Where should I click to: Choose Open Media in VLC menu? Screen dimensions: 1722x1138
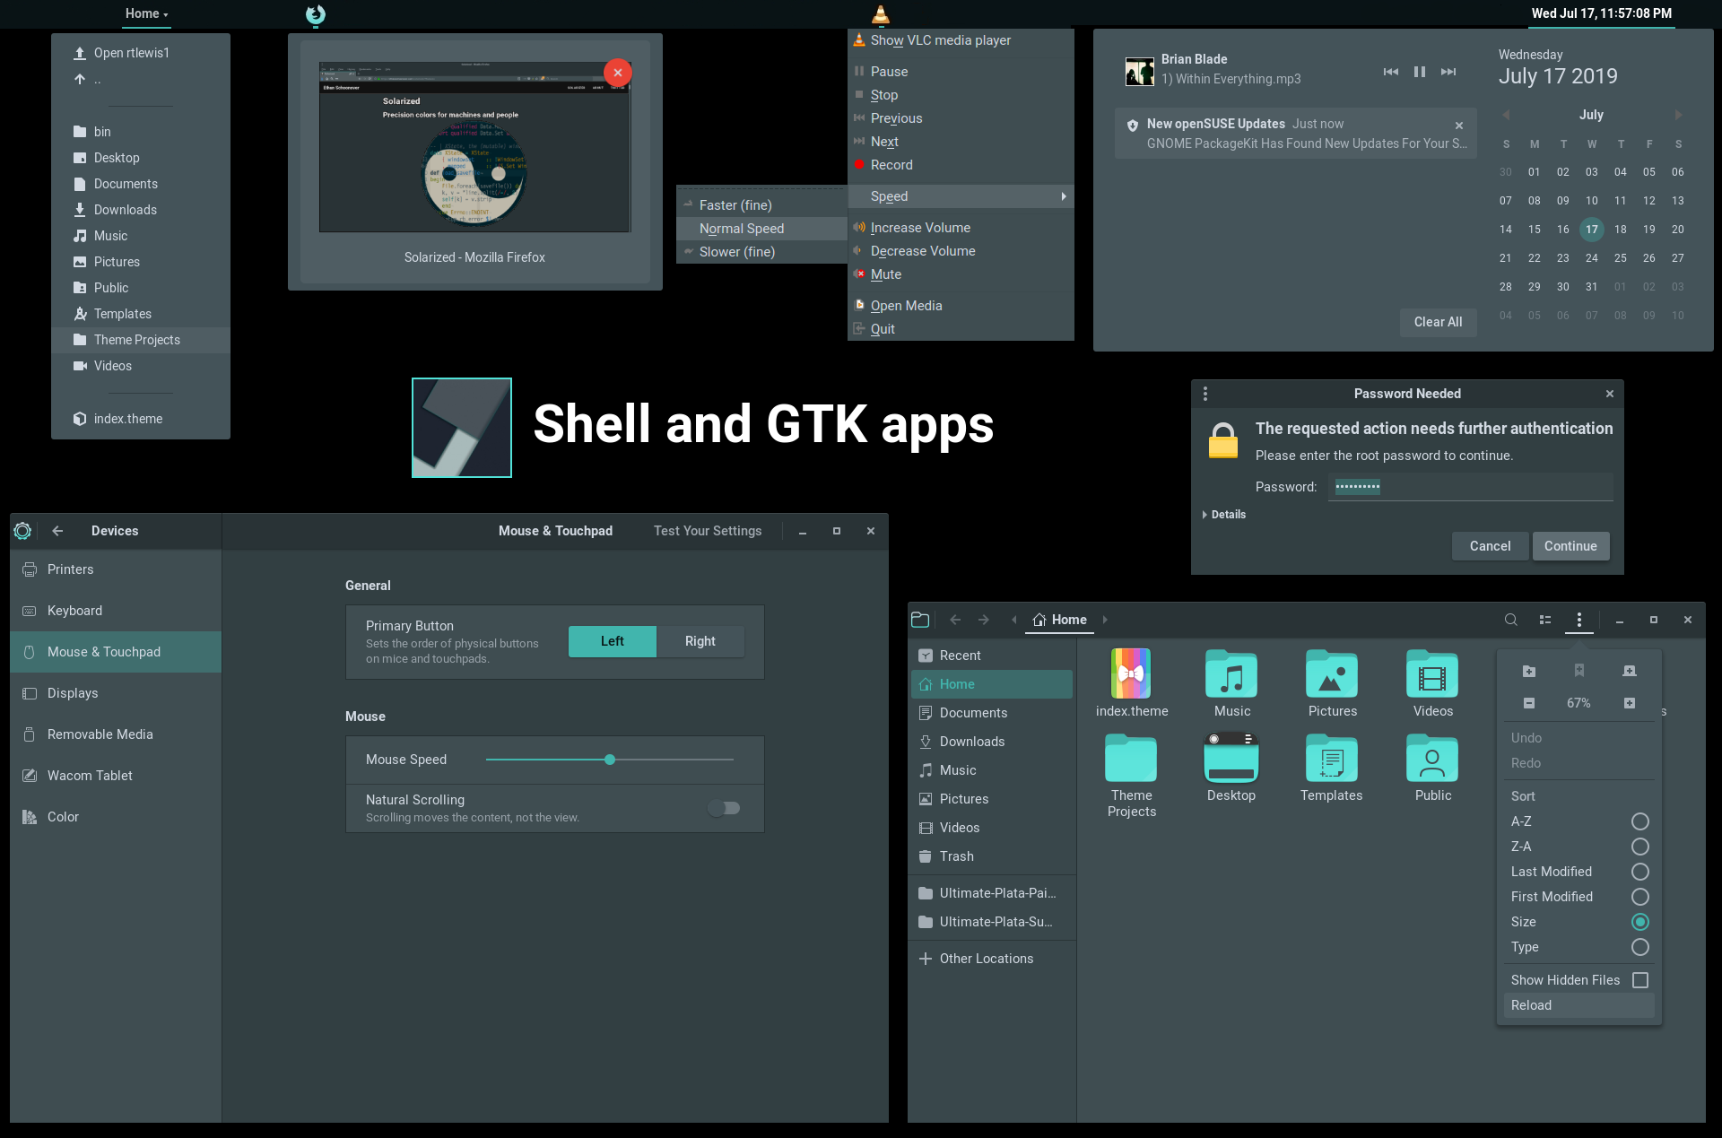pos(961,306)
